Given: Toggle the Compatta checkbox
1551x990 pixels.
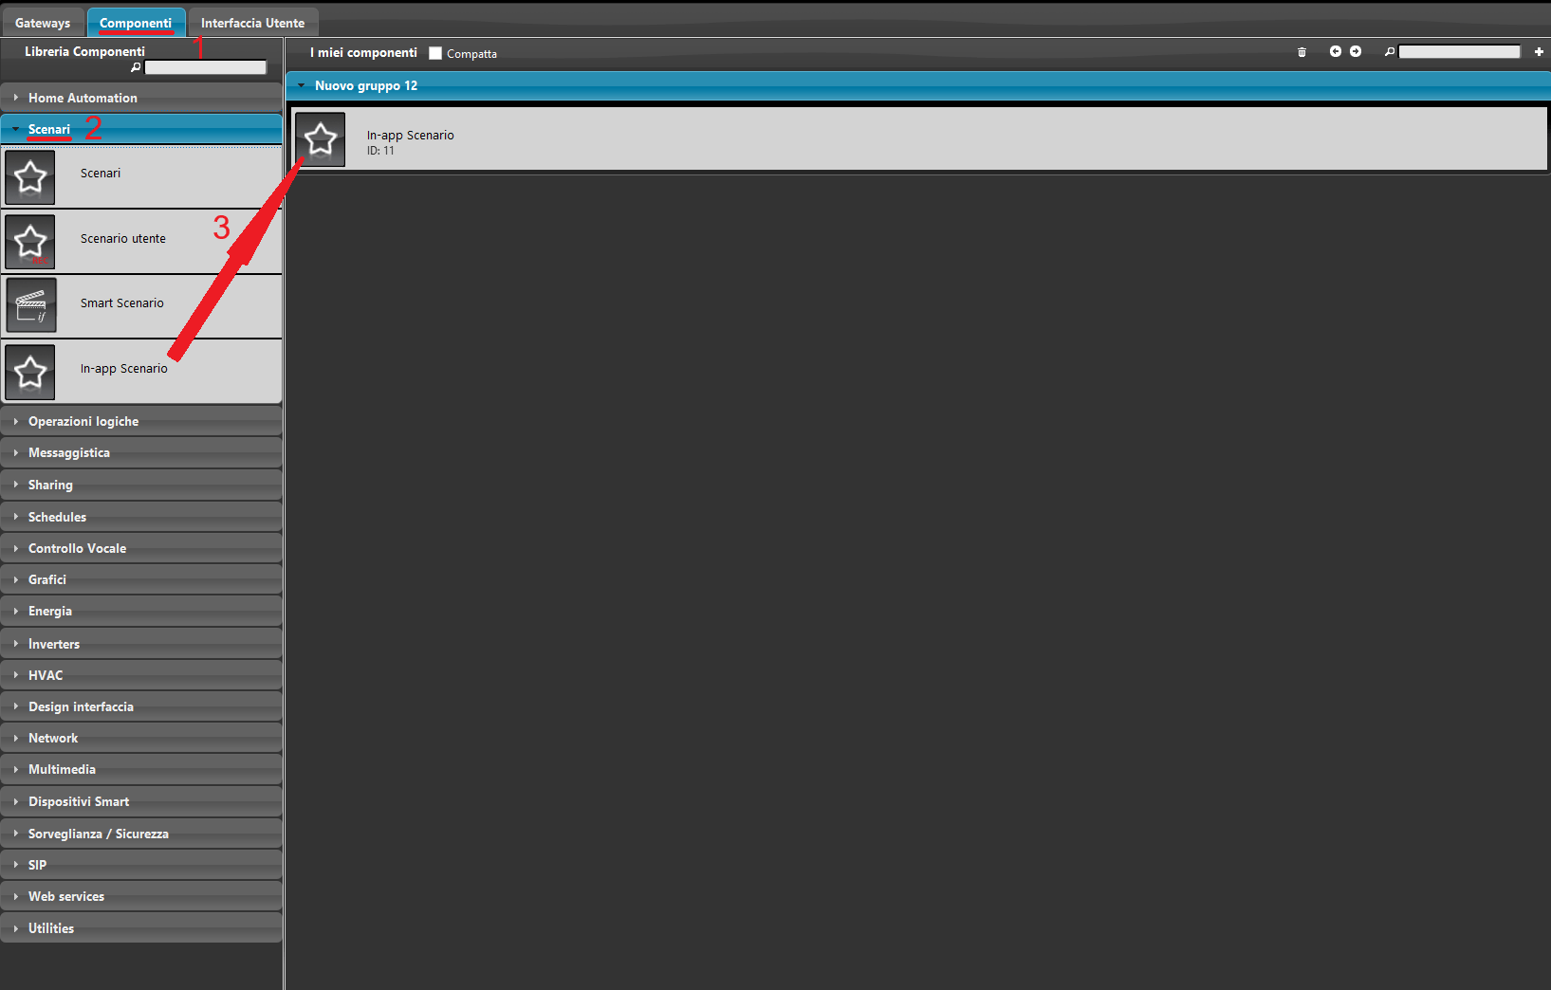Looking at the screenshot, I should 435,53.
